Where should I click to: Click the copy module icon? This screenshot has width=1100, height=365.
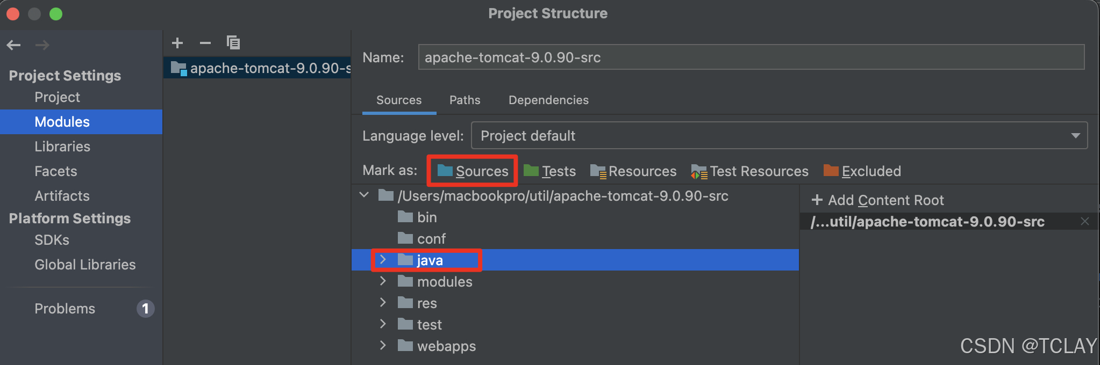pyautogui.click(x=233, y=43)
